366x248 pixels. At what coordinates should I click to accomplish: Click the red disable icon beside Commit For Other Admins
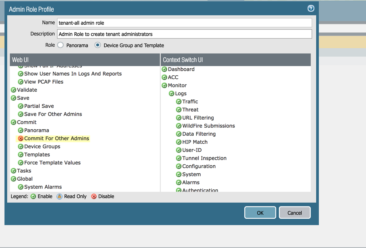pyautogui.click(x=21, y=138)
